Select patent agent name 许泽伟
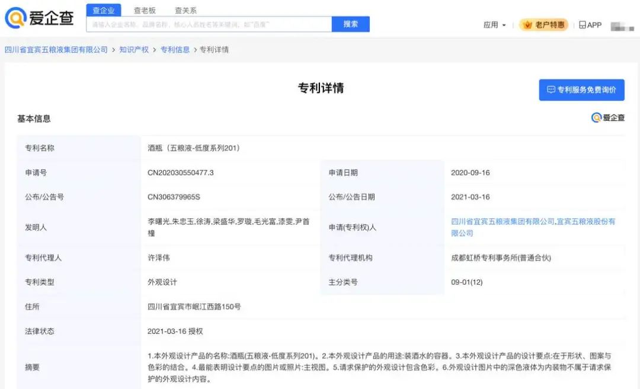The image size is (640, 389). coord(159,258)
